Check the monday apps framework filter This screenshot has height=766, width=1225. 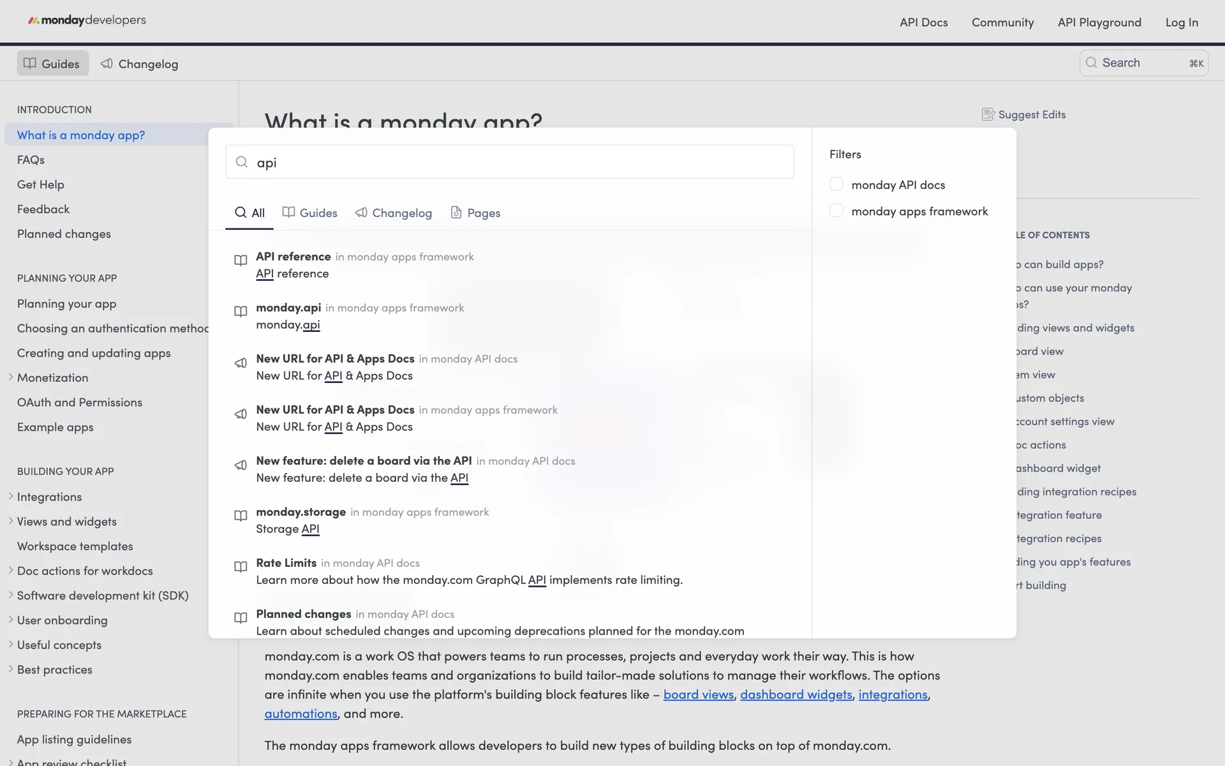836,211
